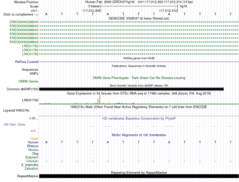The image size is (239, 182).
Task: Open GENCODE V50lift37 track title
Action: pyautogui.click(x=139, y=18)
